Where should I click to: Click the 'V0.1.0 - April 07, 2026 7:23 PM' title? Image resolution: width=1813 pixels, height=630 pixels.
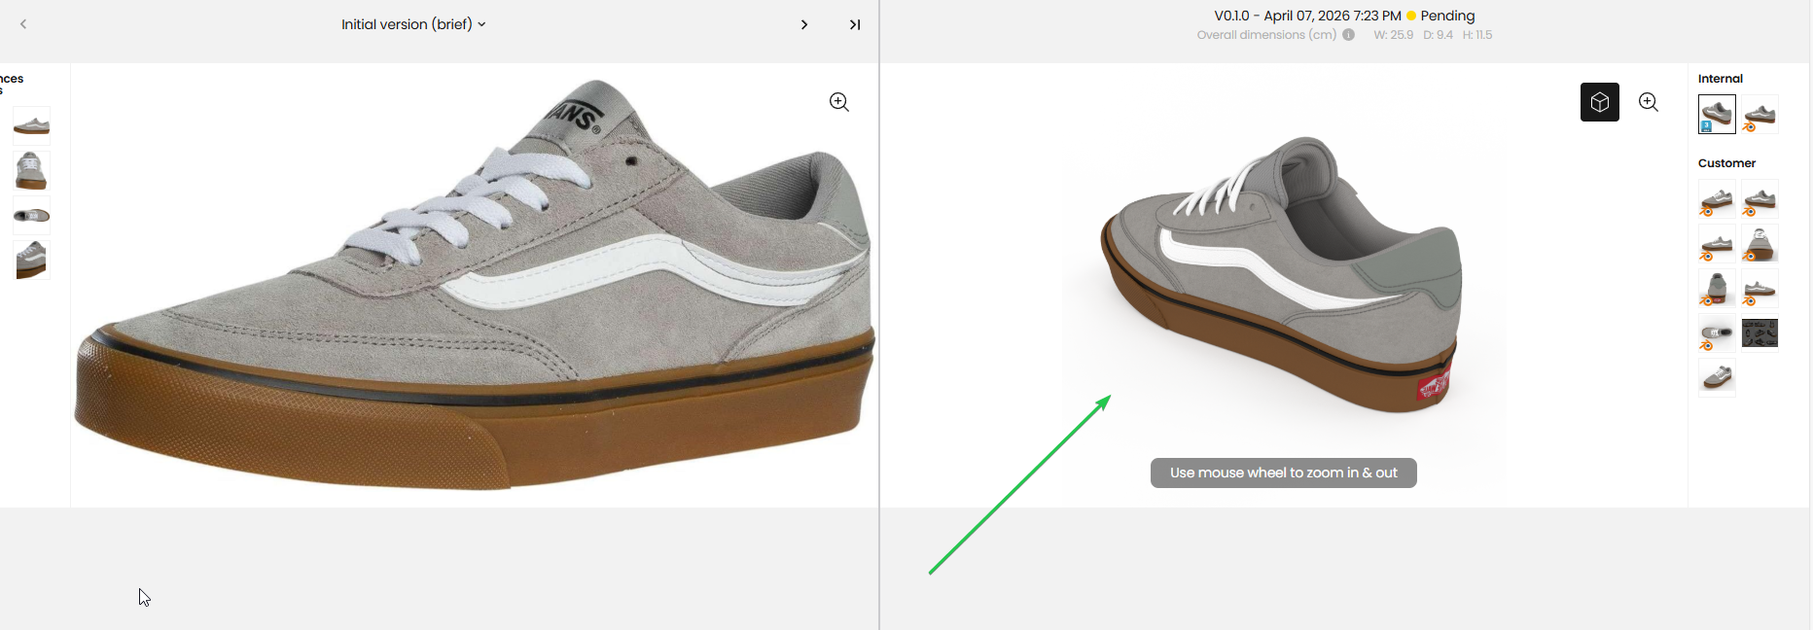[1307, 16]
